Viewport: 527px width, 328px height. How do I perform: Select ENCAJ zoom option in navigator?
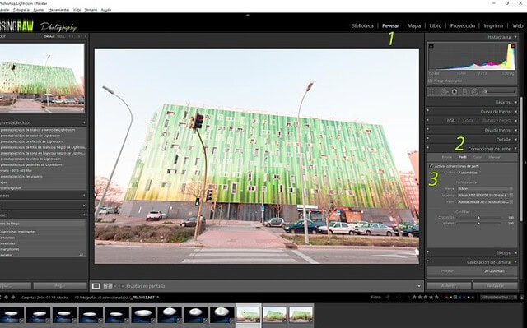click(x=49, y=36)
